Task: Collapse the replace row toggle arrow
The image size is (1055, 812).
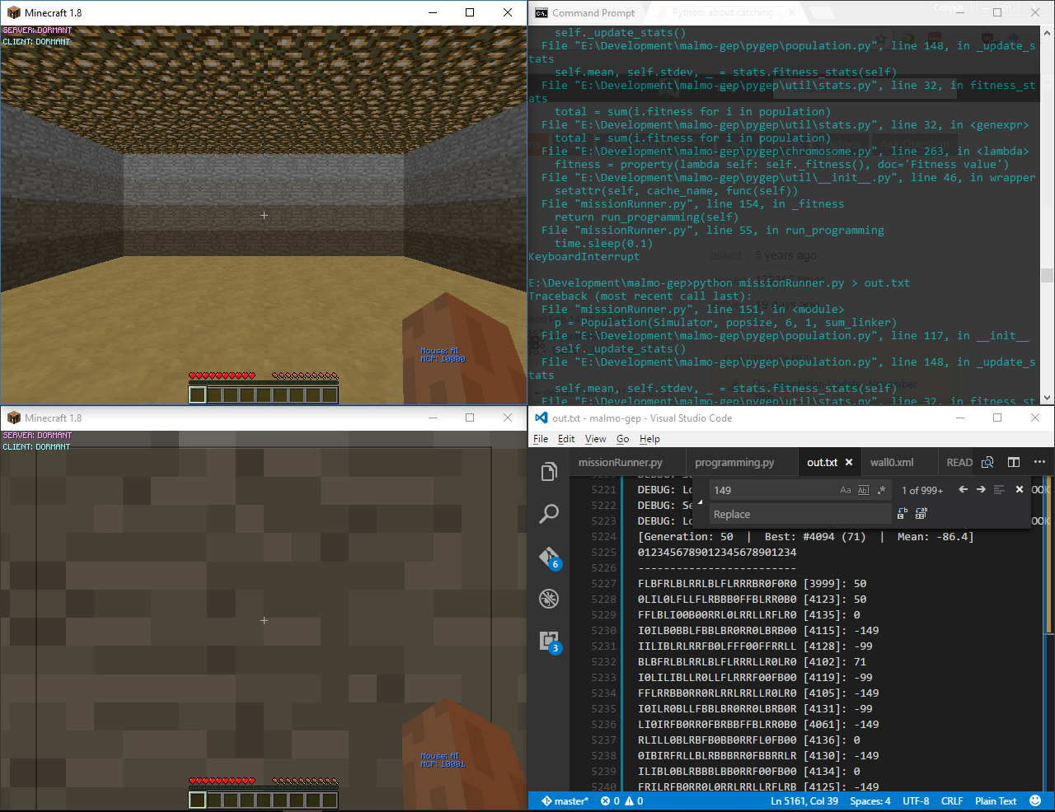Action: [701, 502]
